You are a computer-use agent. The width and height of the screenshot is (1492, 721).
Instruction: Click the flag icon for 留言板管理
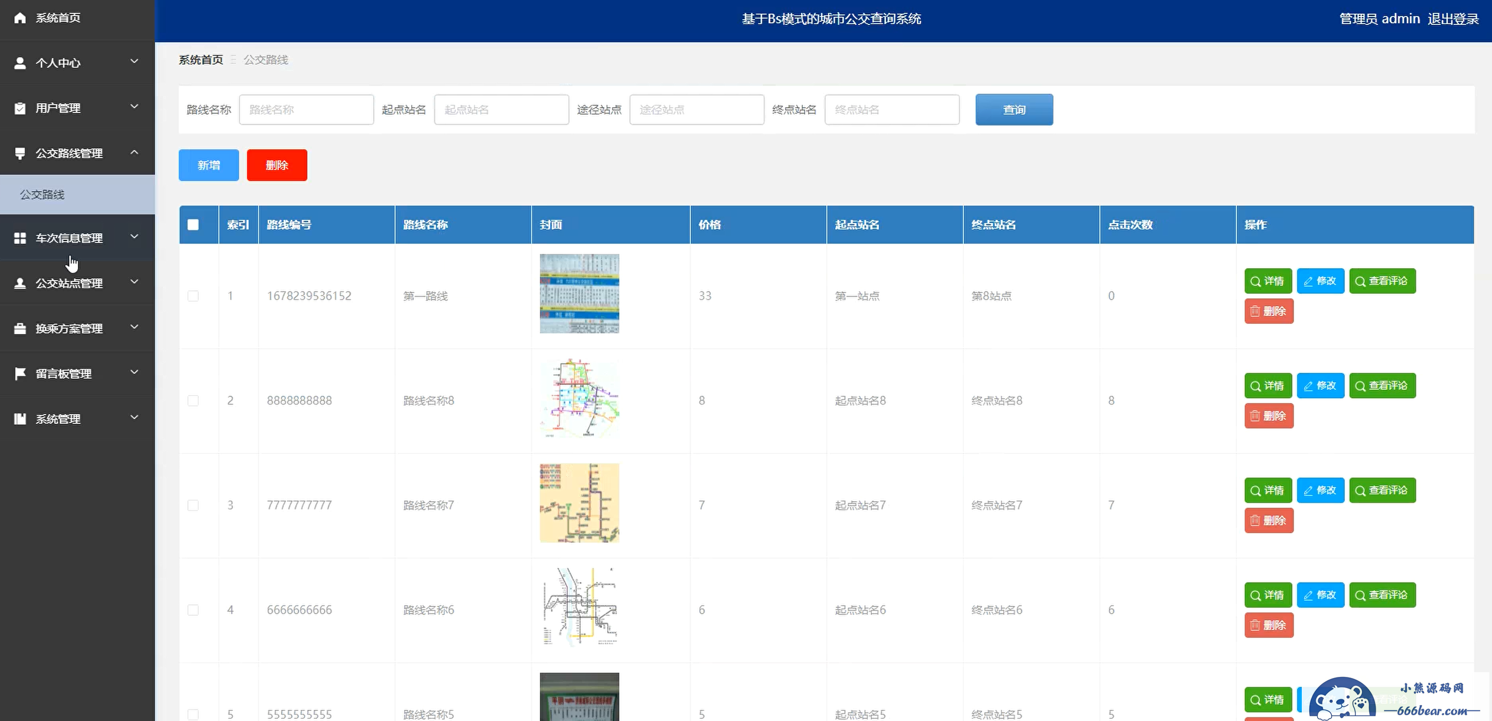pos(20,373)
